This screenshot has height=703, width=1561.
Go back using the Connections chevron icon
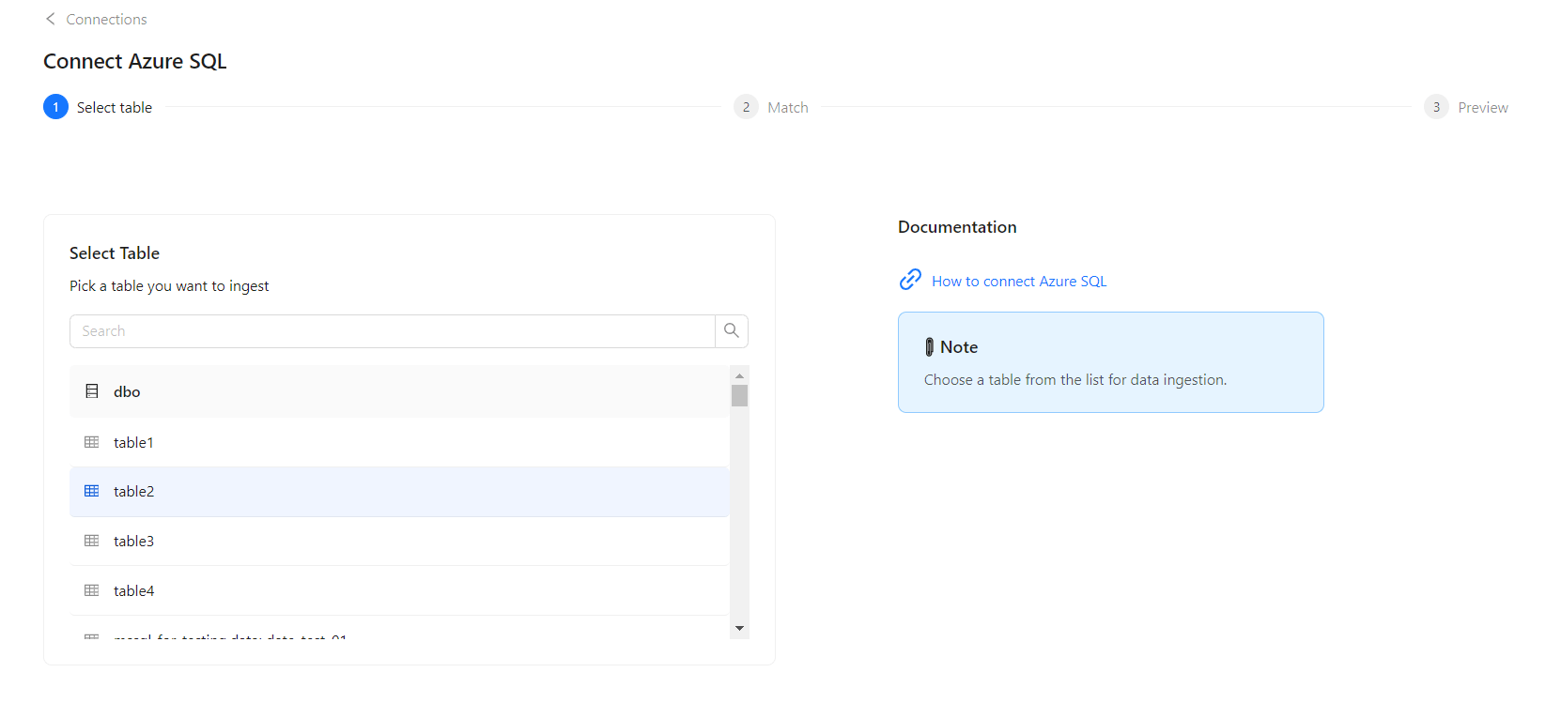[x=51, y=19]
